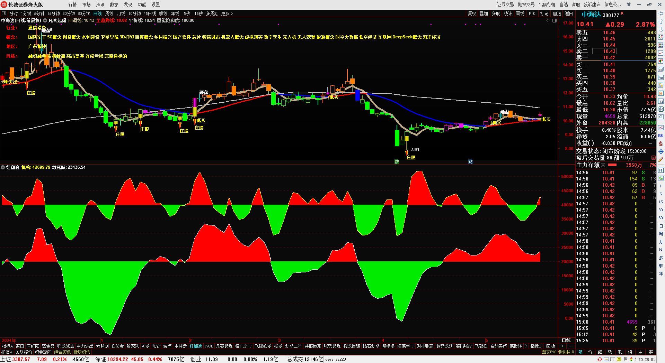Select 30分钟 period in top toolbar
The image size is (665, 363).
pos(69,13)
